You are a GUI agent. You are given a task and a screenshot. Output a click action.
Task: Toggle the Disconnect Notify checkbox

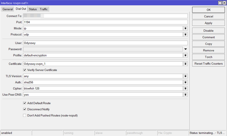25,109
